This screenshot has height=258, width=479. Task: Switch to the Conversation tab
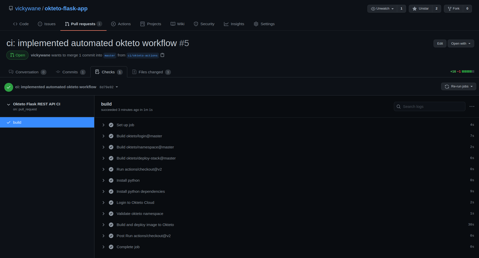click(x=27, y=72)
